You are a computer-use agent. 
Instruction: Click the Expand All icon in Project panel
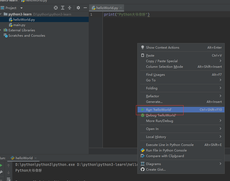(x=63, y=8)
